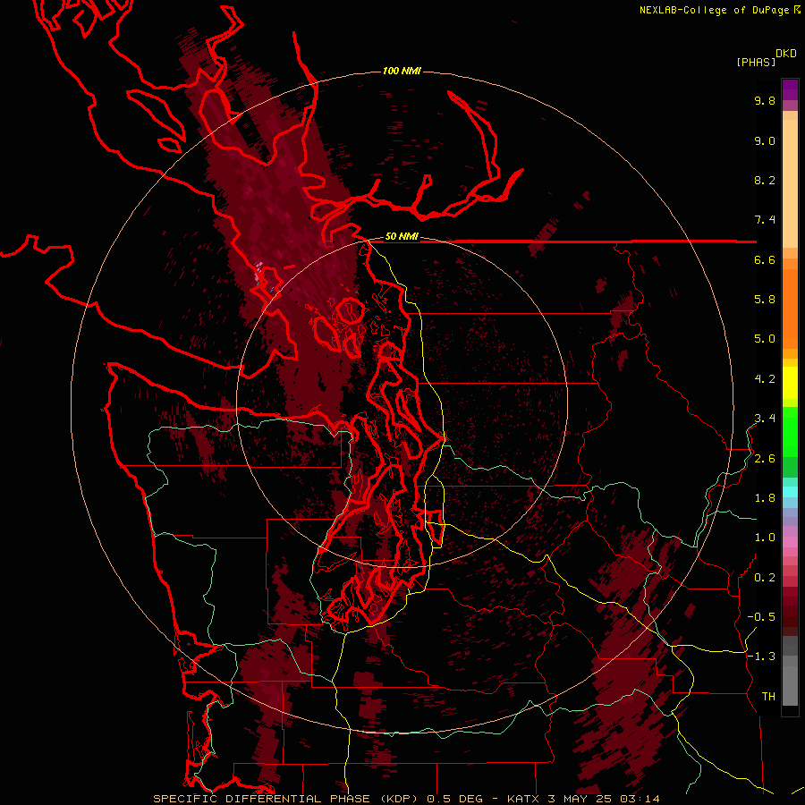Click 'SPECIFIC DIFFERENTIAL PHASE' in the caption

coord(261,799)
